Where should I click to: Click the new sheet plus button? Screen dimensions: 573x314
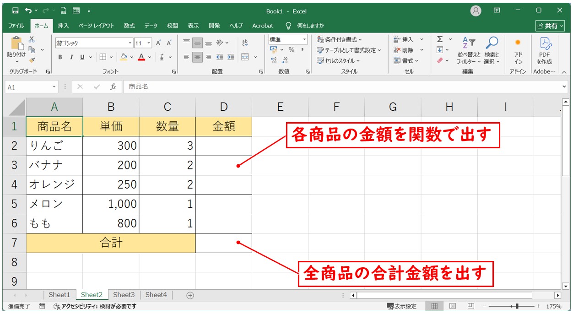[x=190, y=295]
